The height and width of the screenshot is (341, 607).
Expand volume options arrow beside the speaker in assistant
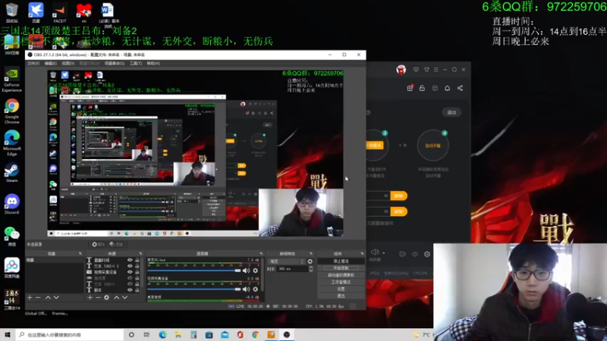coord(384,253)
